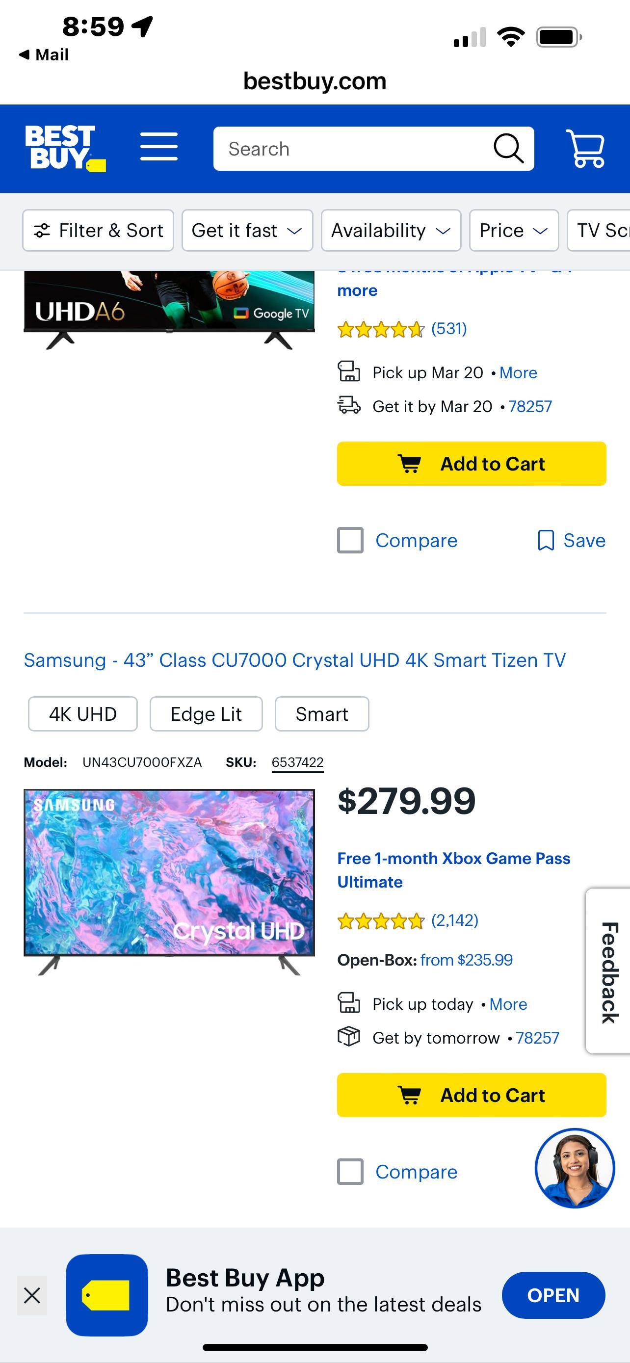
Task: Check Compare box for Hisense TV
Action: click(350, 540)
